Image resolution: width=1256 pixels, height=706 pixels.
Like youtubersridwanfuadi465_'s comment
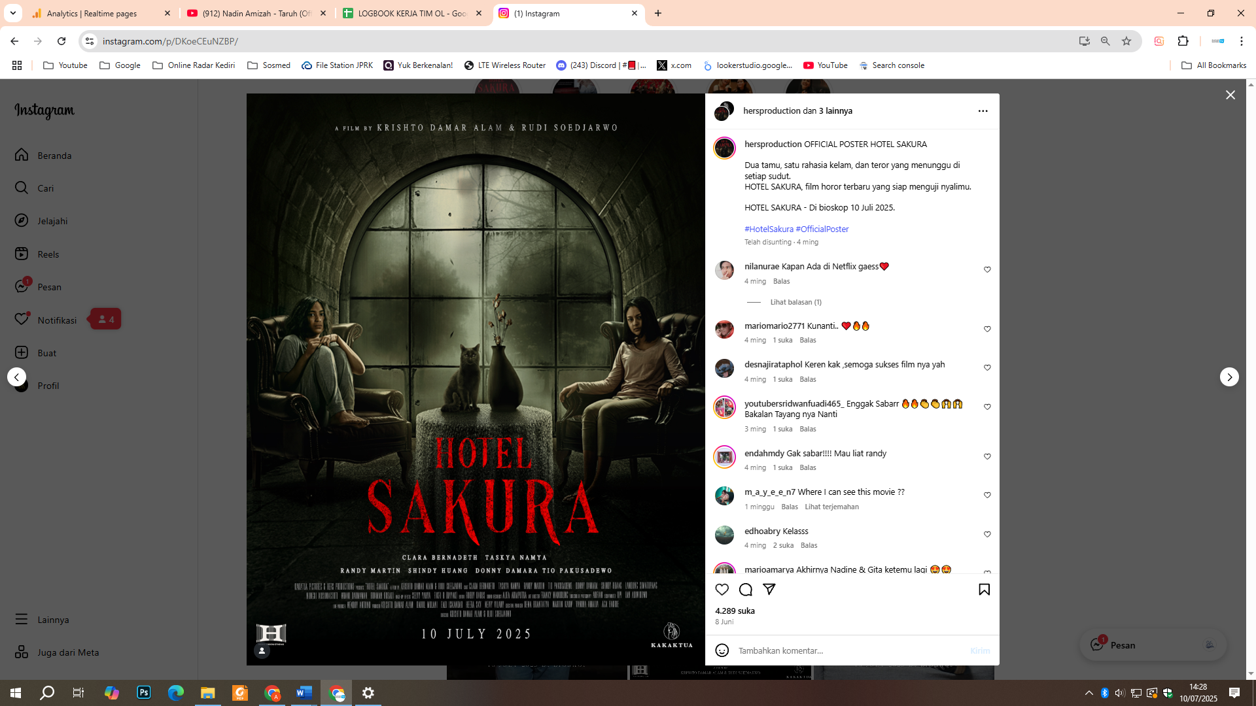click(x=987, y=407)
